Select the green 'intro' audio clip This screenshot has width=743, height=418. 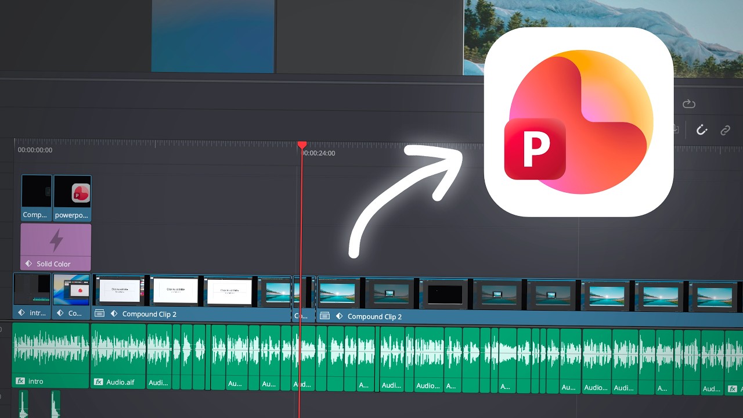tap(51, 355)
